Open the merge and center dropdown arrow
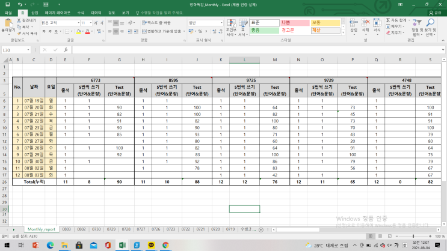This screenshot has width=447, height=251. pyautogui.click(x=184, y=31)
